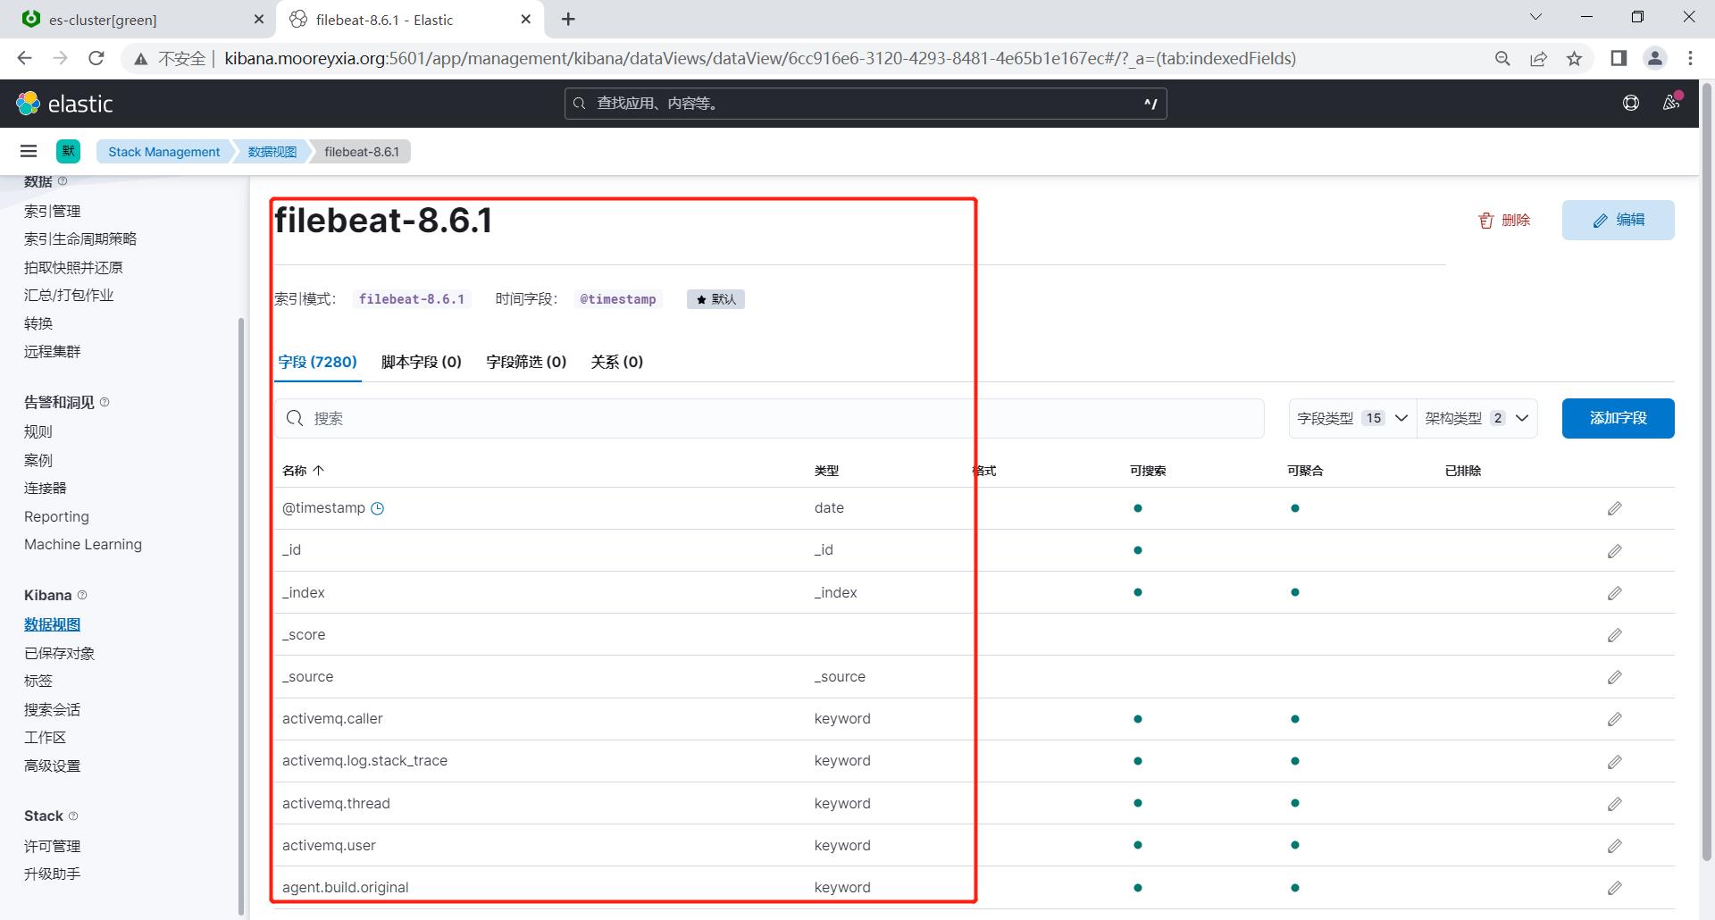Click the Kibana section help icon
This screenshot has height=920, width=1715.
coord(82,595)
